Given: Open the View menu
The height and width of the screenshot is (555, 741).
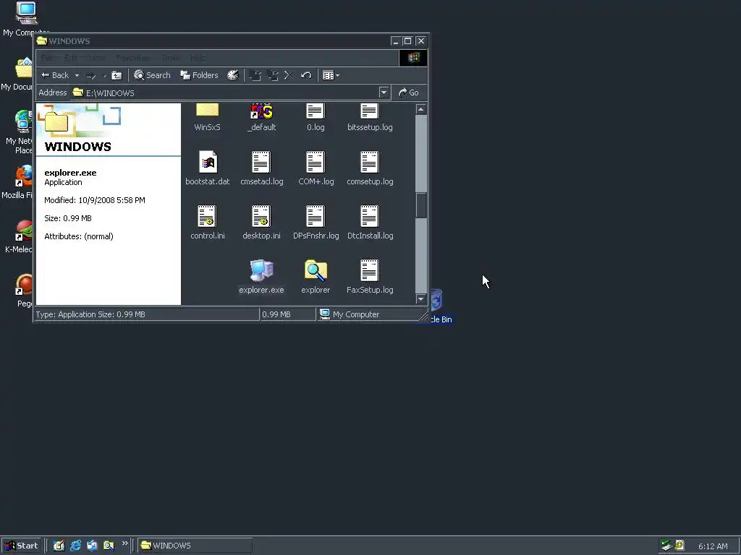Looking at the screenshot, I should 97,58.
